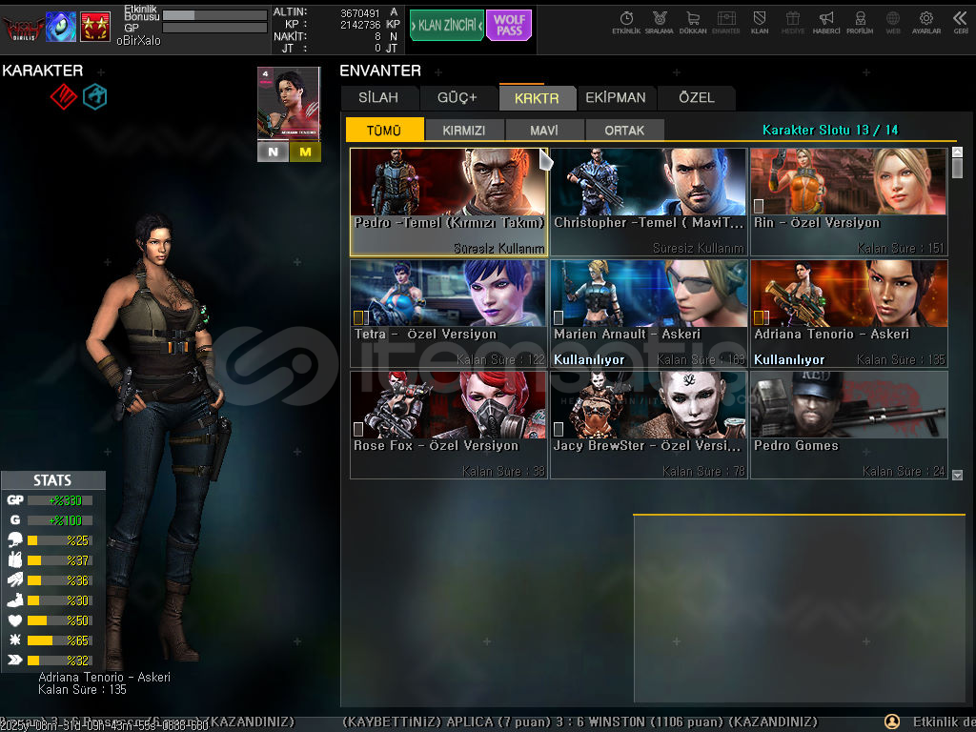Select the Tetra - Özel Versiyon card
This screenshot has width=976, height=732.
pos(449,314)
